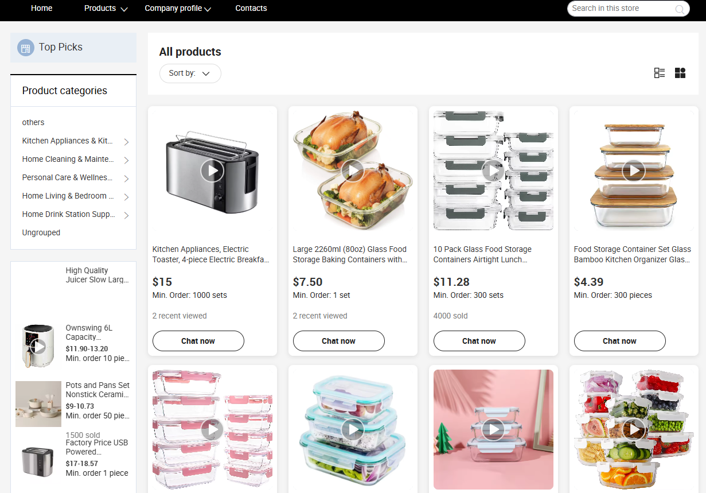Play the roast chicken glass container video

(353, 170)
